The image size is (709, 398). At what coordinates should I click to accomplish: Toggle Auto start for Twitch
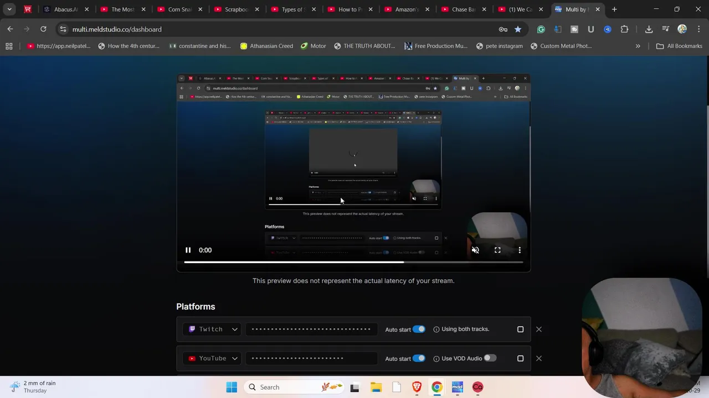pos(419,329)
